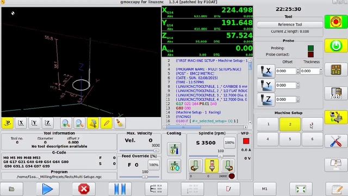
Task: Reset feed override to 100%
Action: [x=153, y=165]
